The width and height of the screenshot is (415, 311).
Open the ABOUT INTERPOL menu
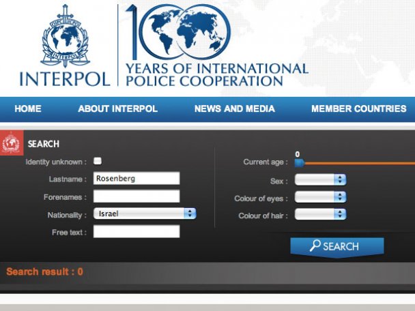[117, 109]
